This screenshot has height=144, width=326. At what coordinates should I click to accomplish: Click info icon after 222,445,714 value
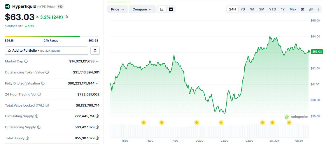(x=97, y=116)
